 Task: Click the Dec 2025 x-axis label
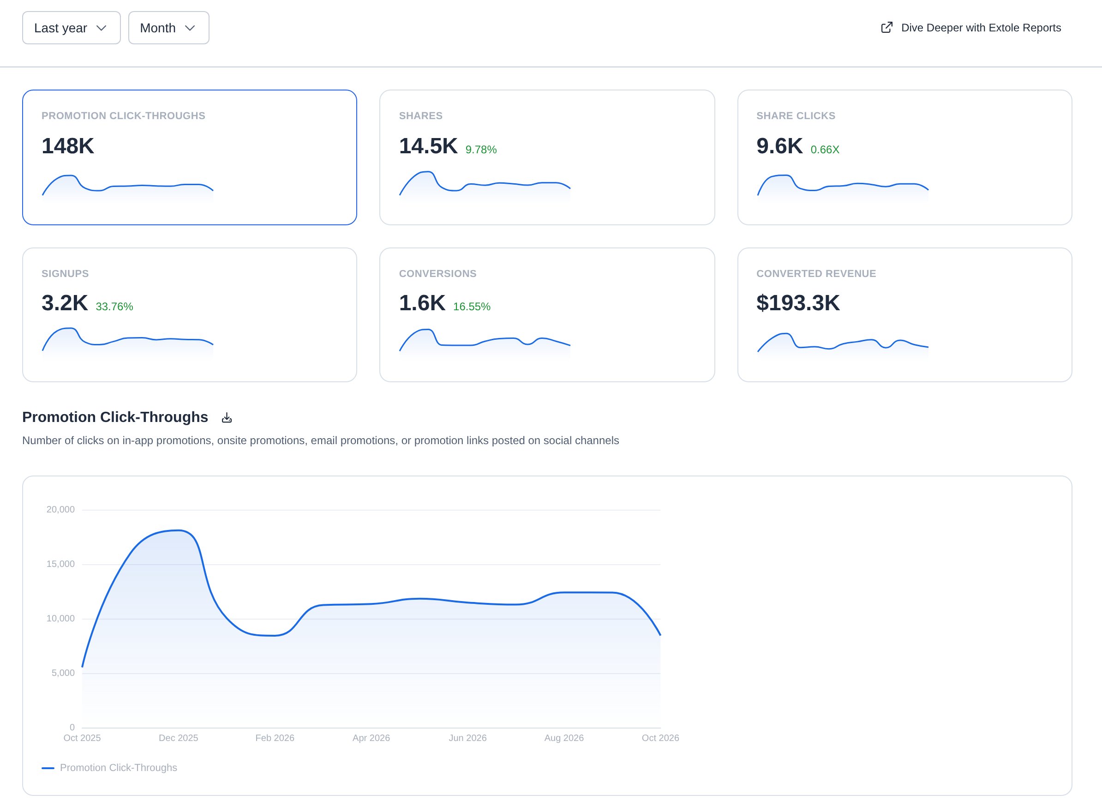tap(178, 738)
